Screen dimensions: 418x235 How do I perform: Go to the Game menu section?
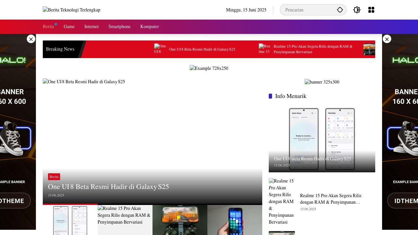coord(69,27)
